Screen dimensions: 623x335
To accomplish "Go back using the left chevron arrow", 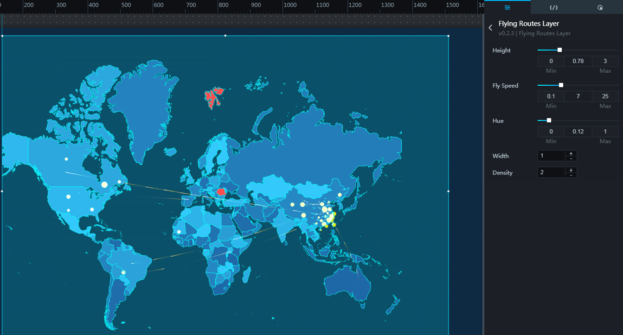I will pyautogui.click(x=490, y=28).
